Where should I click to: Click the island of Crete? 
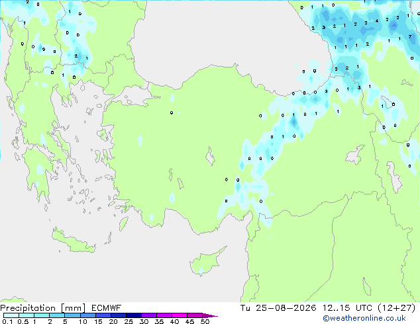tap(74, 242)
